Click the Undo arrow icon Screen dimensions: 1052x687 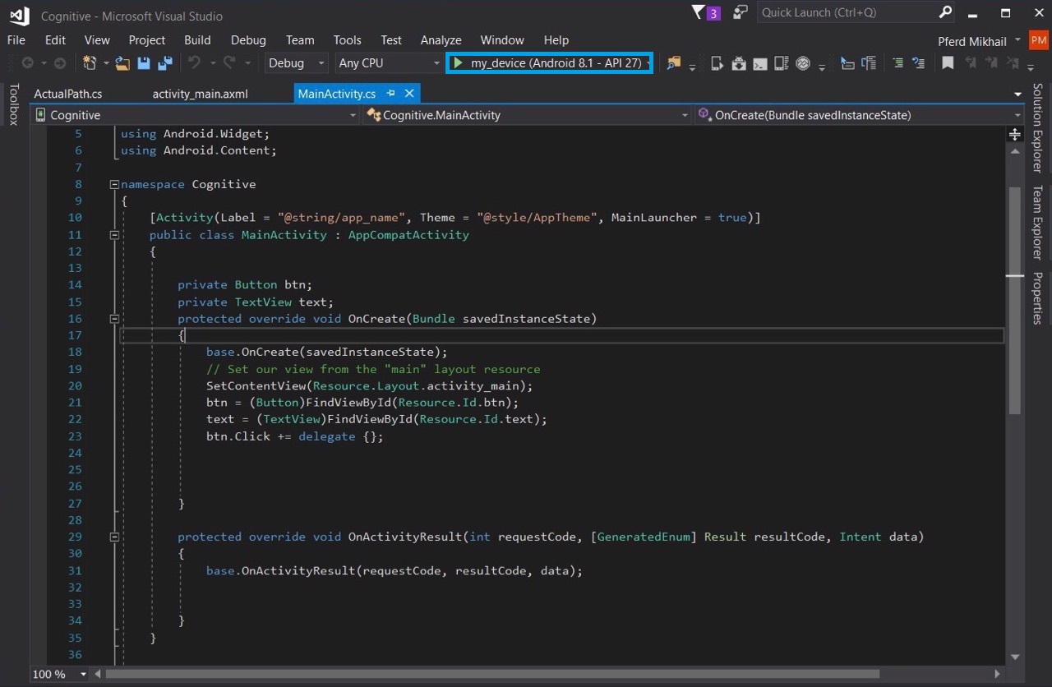click(x=194, y=63)
